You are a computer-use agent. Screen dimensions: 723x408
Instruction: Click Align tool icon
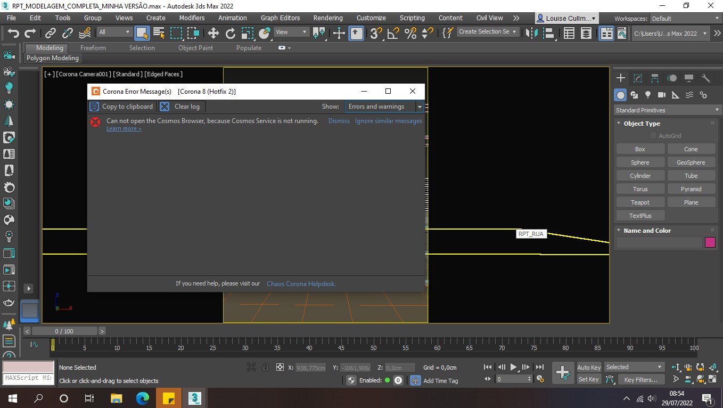(x=548, y=33)
